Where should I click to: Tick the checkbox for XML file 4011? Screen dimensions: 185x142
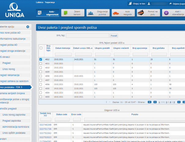(x=41, y=64)
